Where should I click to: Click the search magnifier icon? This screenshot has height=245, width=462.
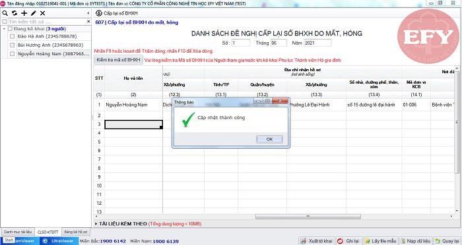[5, 13]
